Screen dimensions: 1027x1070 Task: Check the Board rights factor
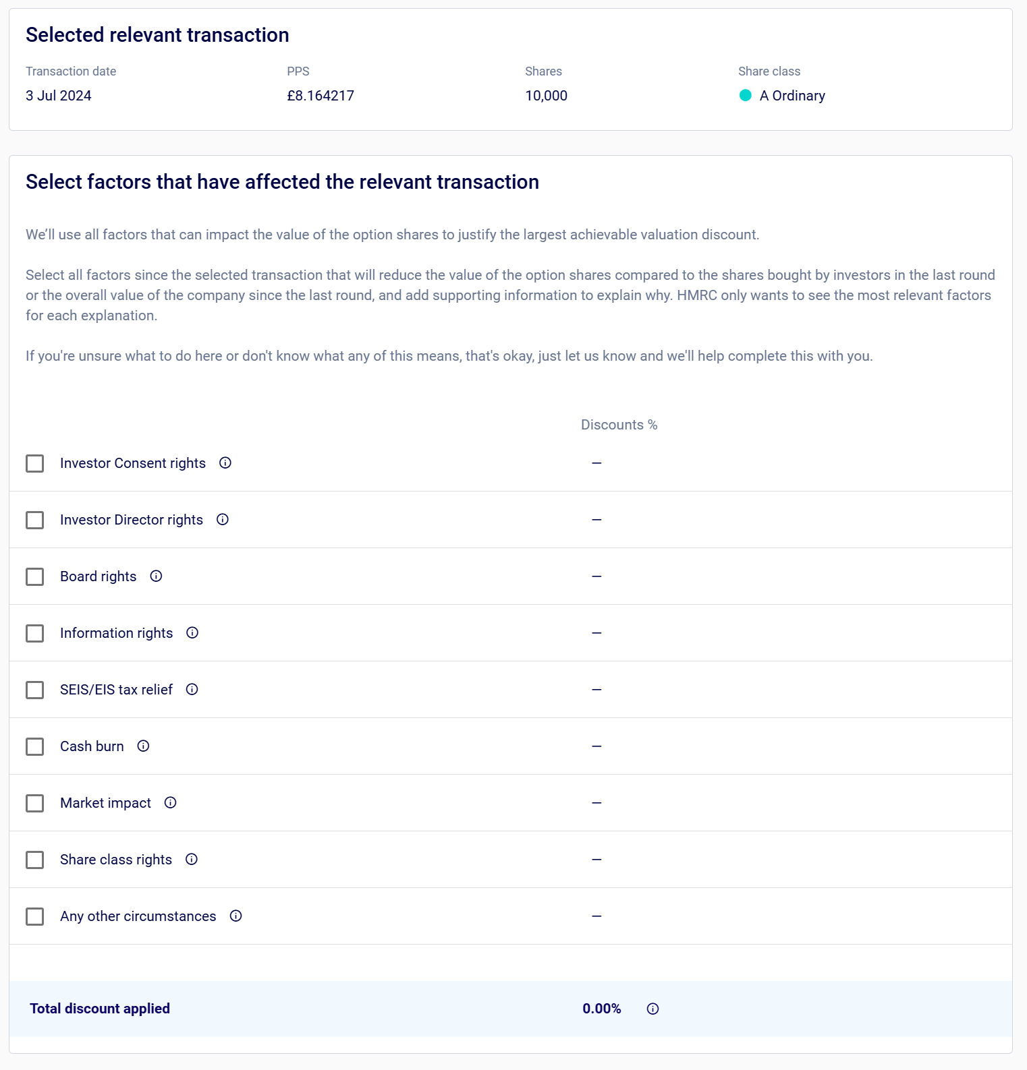point(35,577)
